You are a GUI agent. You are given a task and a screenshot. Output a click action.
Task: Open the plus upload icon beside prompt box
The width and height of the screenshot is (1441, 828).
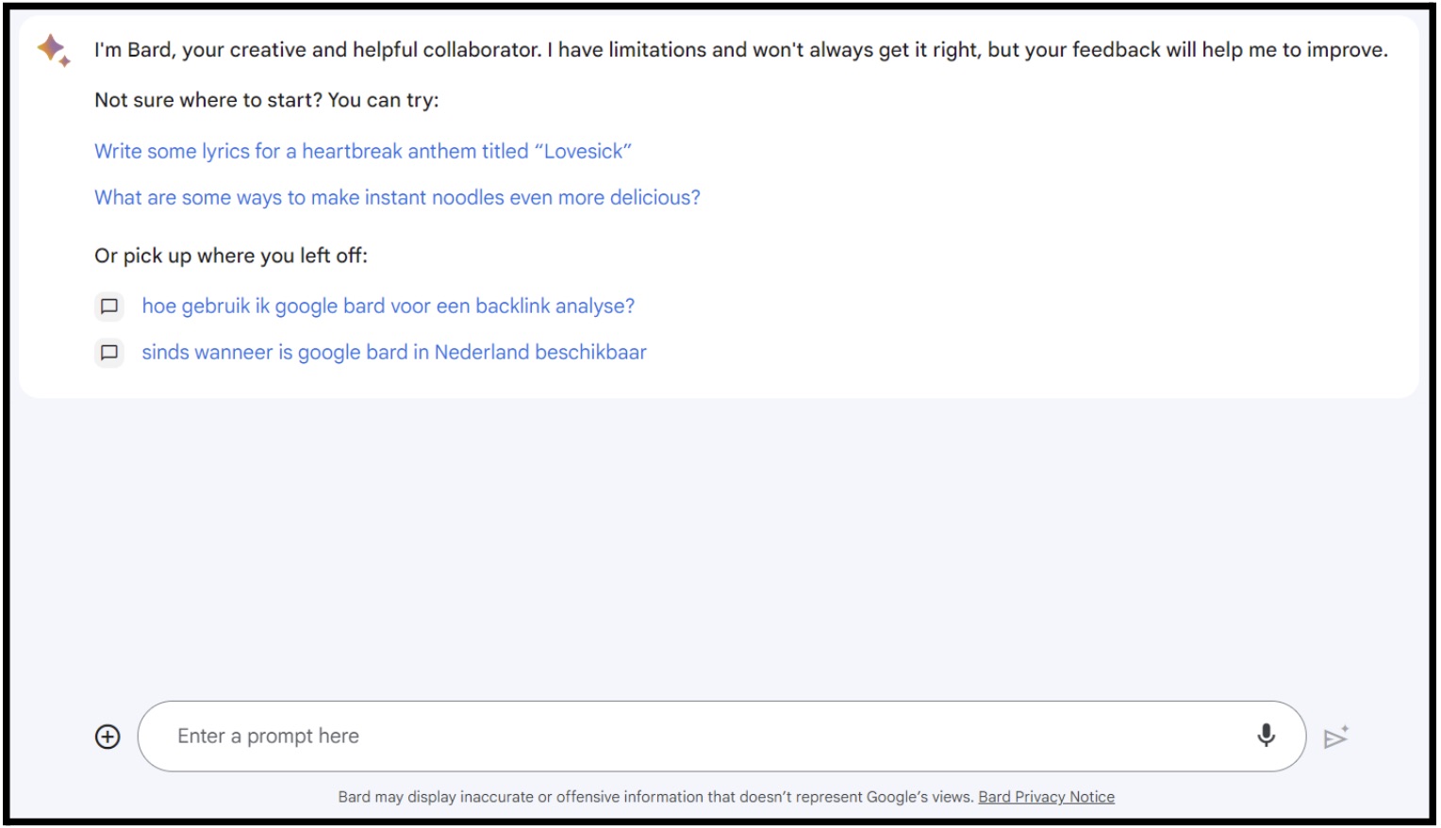pyautogui.click(x=108, y=737)
